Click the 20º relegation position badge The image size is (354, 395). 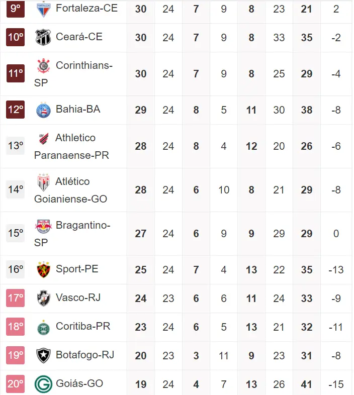click(x=16, y=384)
